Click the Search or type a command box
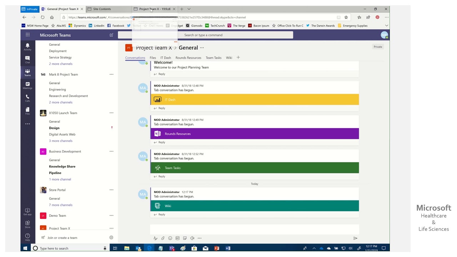 click(x=205, y=35)
